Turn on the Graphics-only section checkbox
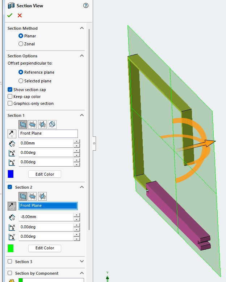Image resolution: width=226 pixels, height=282 pixels. coord(10,103)
